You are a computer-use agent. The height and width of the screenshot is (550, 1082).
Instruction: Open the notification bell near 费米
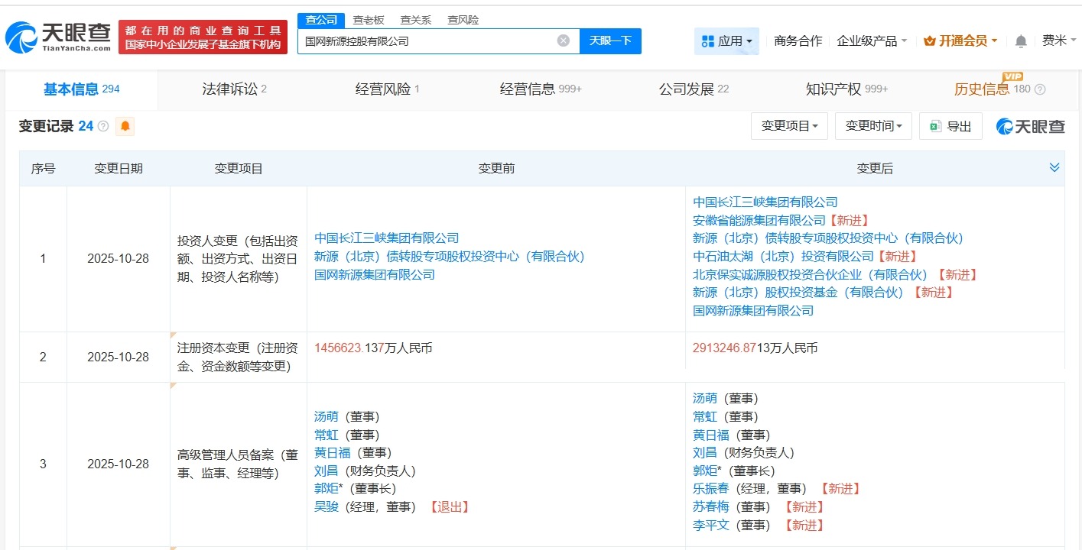1020,40
